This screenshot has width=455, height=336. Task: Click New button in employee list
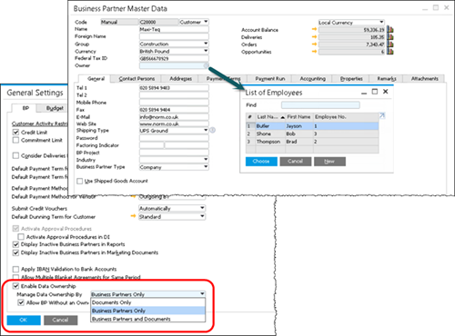(x=329, y=162)
